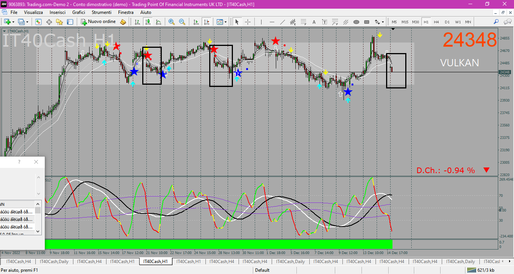Open the search magnifier icon

[496, 22]
